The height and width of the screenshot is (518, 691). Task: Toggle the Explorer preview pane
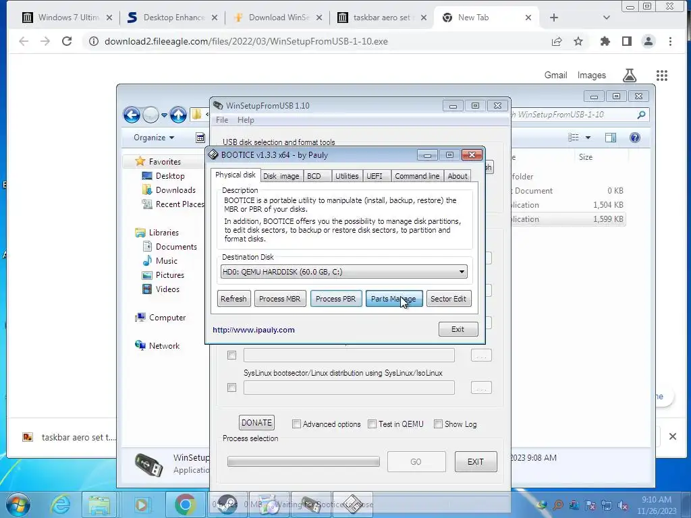(x=611, y=138)
